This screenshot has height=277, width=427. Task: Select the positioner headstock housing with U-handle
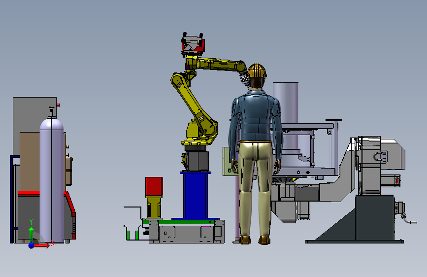pos(370,165)
